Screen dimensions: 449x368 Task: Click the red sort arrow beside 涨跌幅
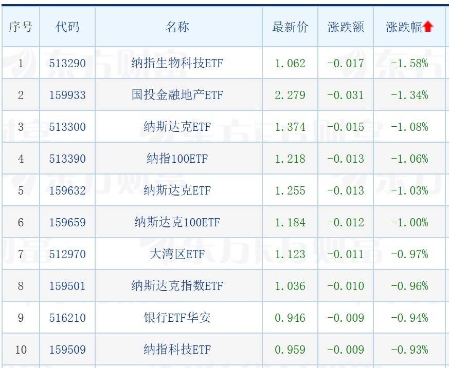pyautogui.click(x=428, y=27)
